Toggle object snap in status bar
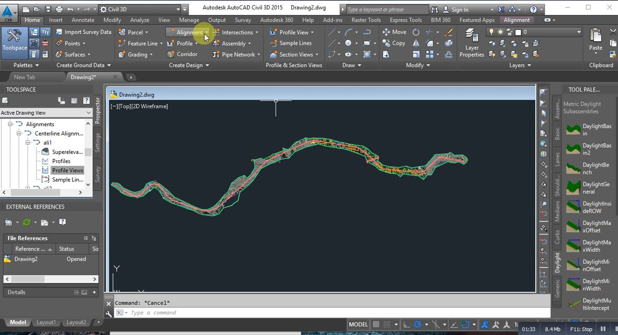Screen dimensions: 618x335 pos(465,324)
